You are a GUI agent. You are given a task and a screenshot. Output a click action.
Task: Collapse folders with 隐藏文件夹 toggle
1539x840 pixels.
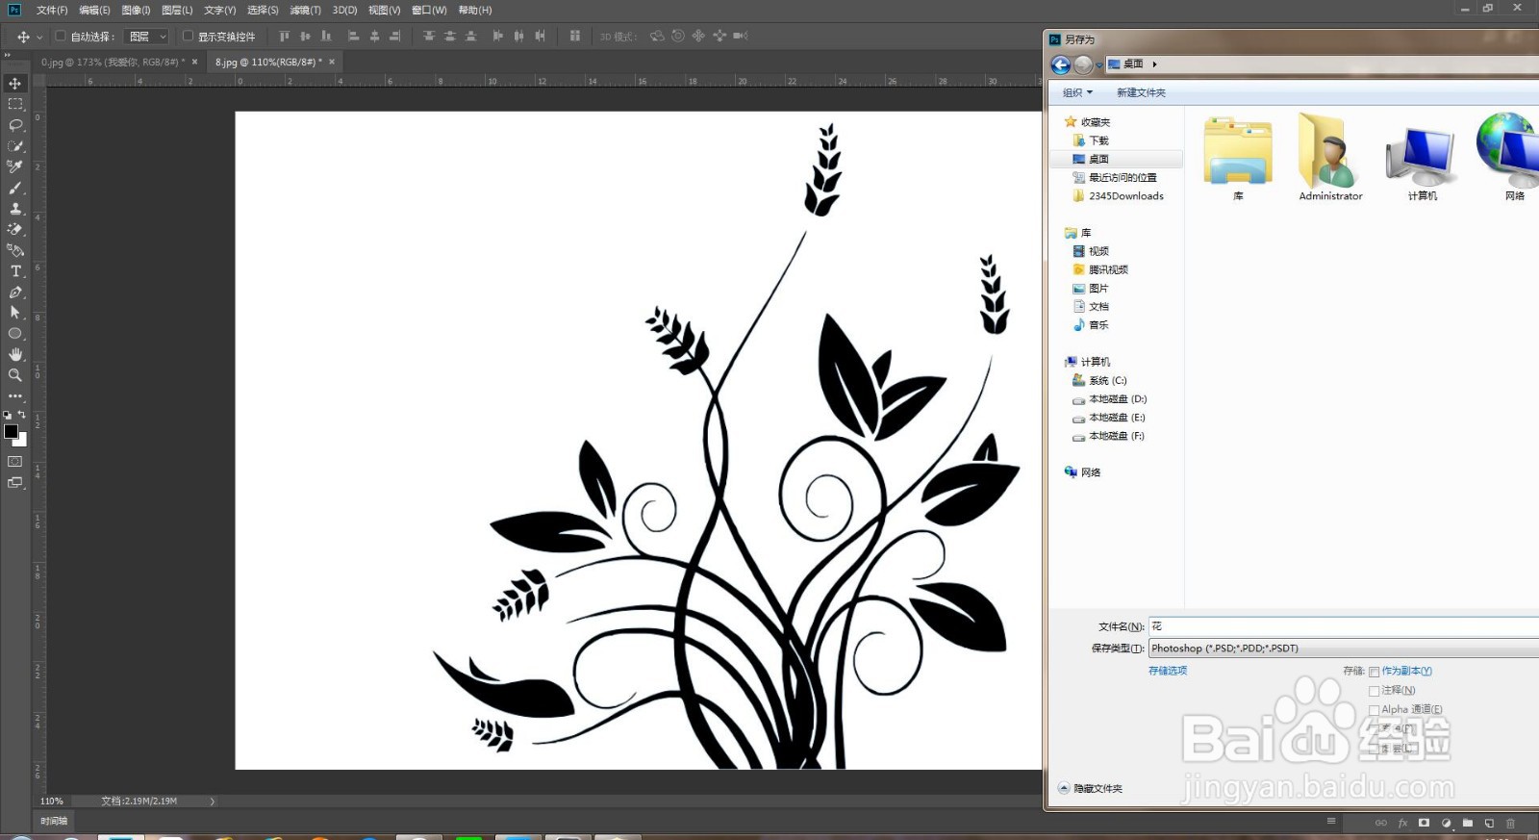1090,788
